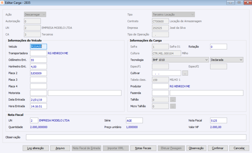Viewport: 252px width, 153px height.
Task: Click the Cultura CTR.MIL.000104 field
Action: (x=167, y=53)
